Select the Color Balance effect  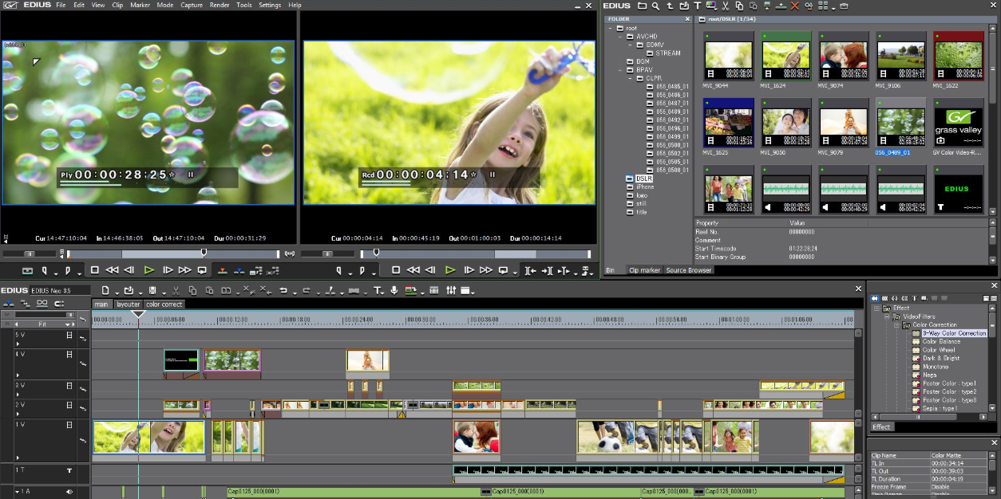[941, 341]
